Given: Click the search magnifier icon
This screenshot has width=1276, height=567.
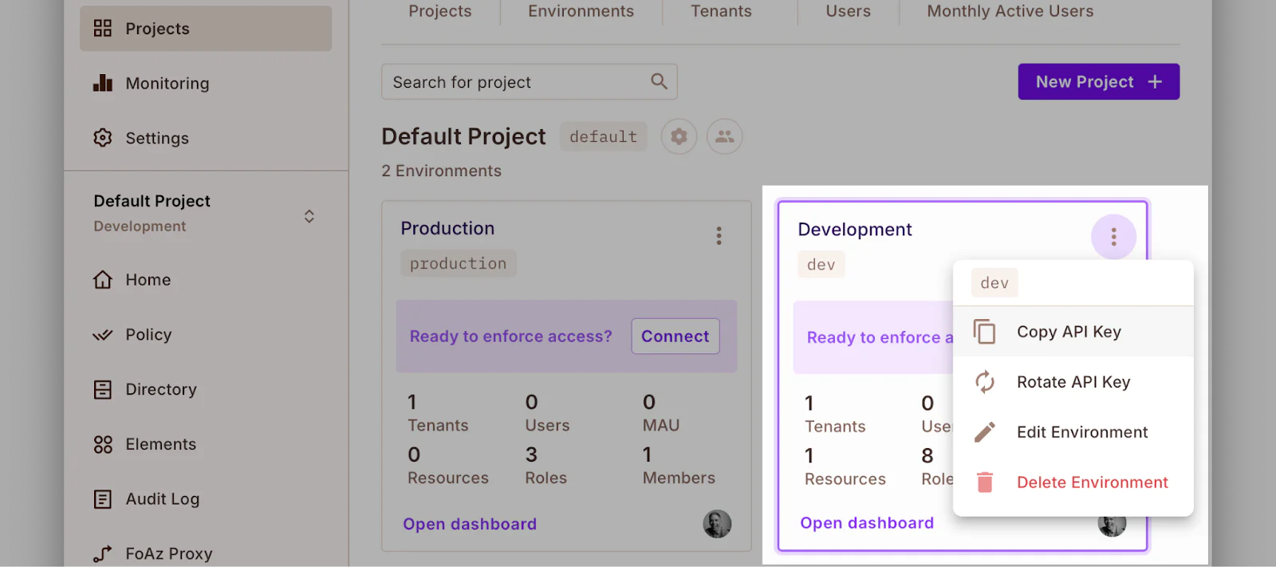Looking at the screenshot, I should point(659,81).
